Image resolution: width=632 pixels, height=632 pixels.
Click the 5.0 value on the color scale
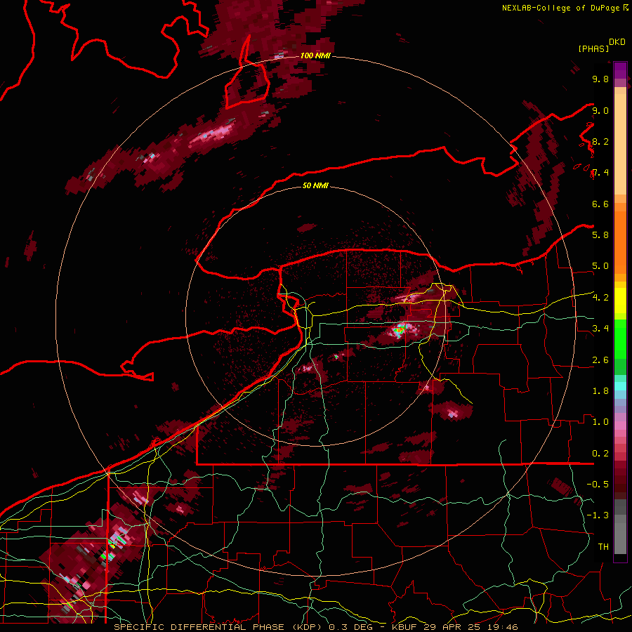600,266
